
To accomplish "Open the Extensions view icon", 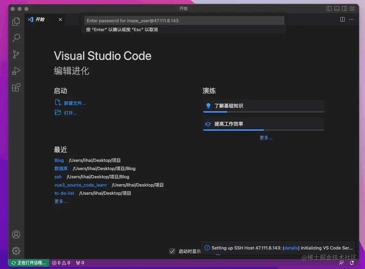I will [x=16, y=87].
